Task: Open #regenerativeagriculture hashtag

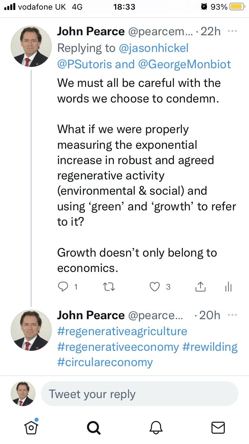Action: pyautogui.click(x=122, y=332)
